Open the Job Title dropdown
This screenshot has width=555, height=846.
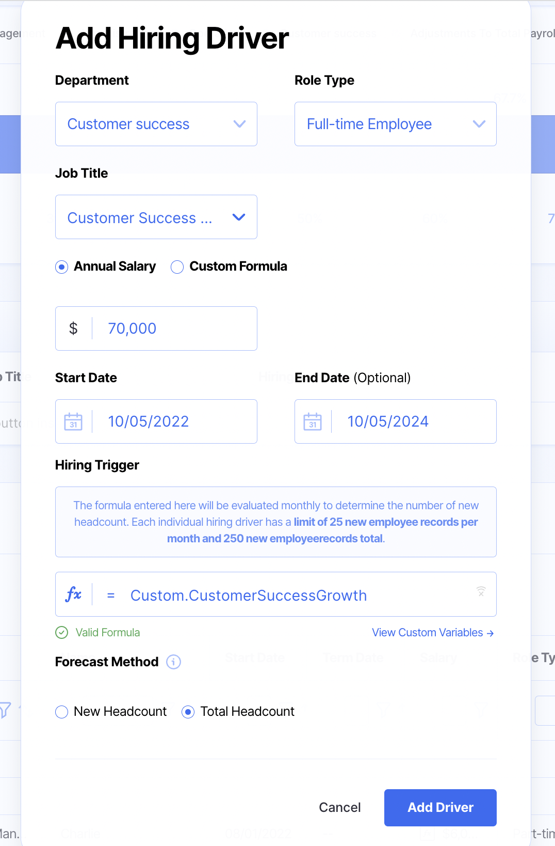pos(156,217)
